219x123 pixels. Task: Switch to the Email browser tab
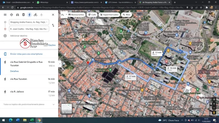tap(18, 2)
